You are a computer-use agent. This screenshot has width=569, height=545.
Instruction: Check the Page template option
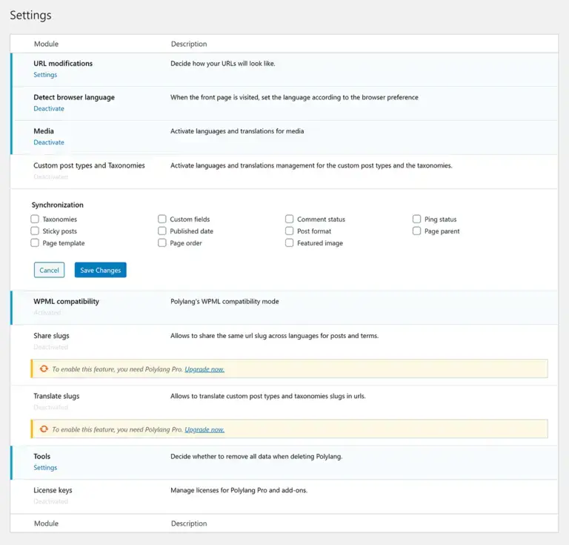tap(35, 243)
